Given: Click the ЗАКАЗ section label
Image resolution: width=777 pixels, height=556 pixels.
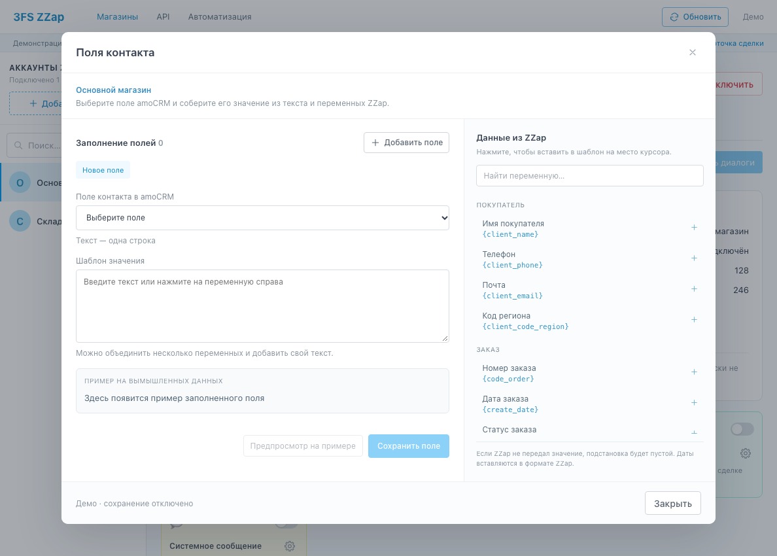Looking at the screenshot, I should (488, 350).
